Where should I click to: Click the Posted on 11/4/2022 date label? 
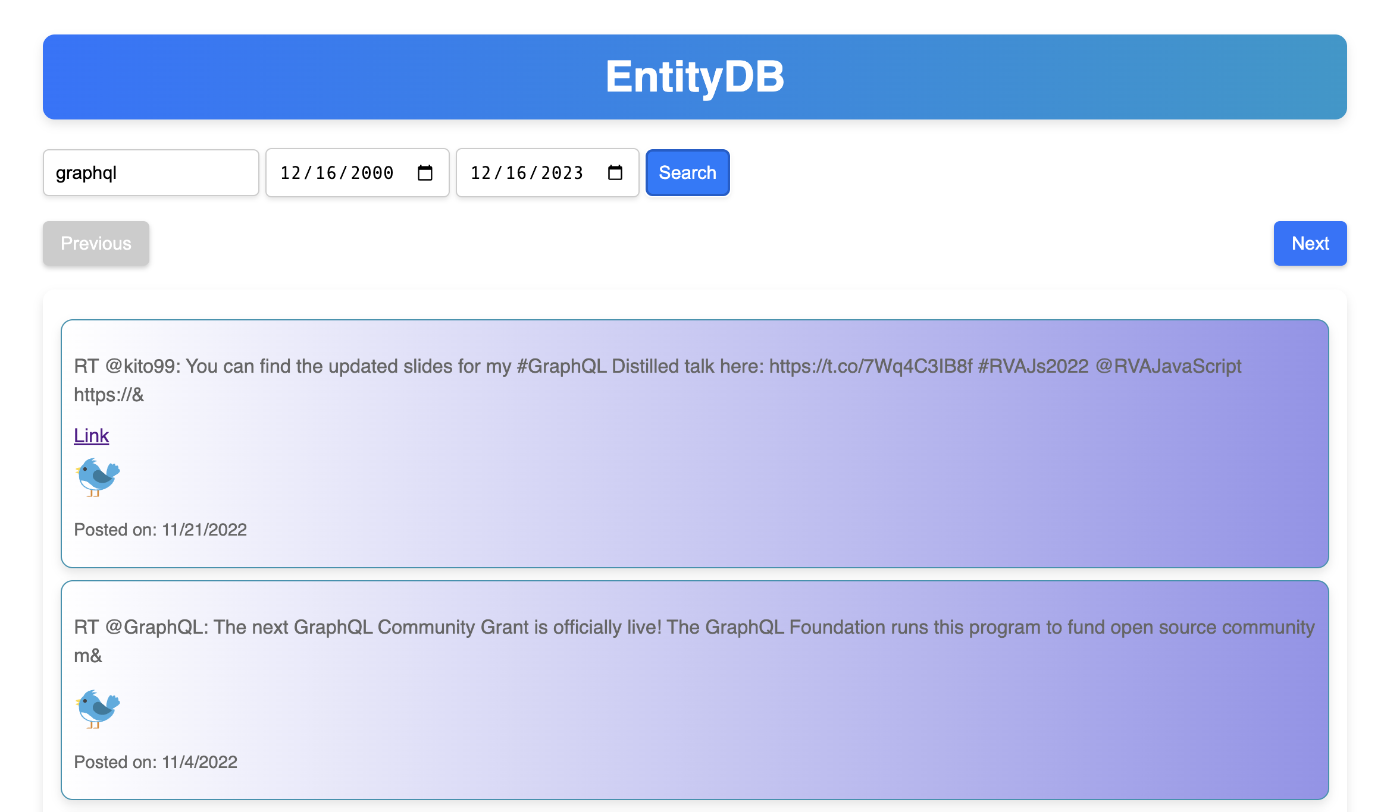(x=155, y=762)
